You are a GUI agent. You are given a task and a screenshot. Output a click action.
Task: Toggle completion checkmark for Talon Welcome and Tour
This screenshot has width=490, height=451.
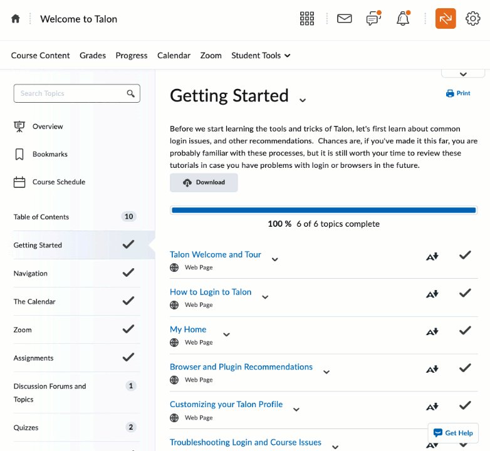pos(465,255)
